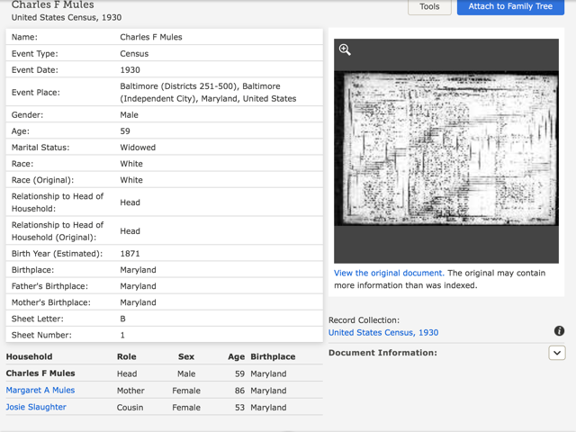Click the Document Information heading
The width and height of the screenshot is (576, 432).
[382, 353]
